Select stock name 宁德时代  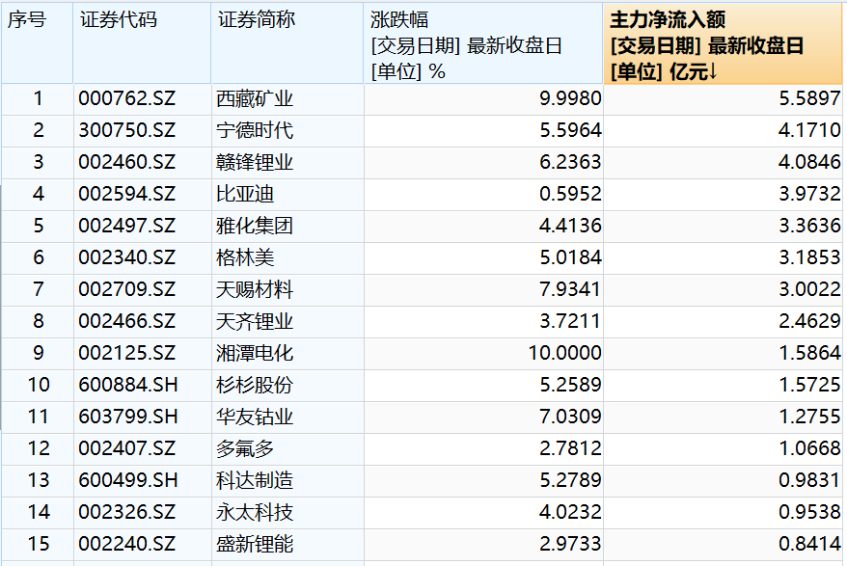[x=255, y=131]
